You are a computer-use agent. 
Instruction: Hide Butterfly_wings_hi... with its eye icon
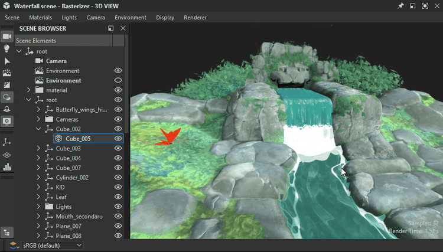pyautogui.click(x=118, y=110)
